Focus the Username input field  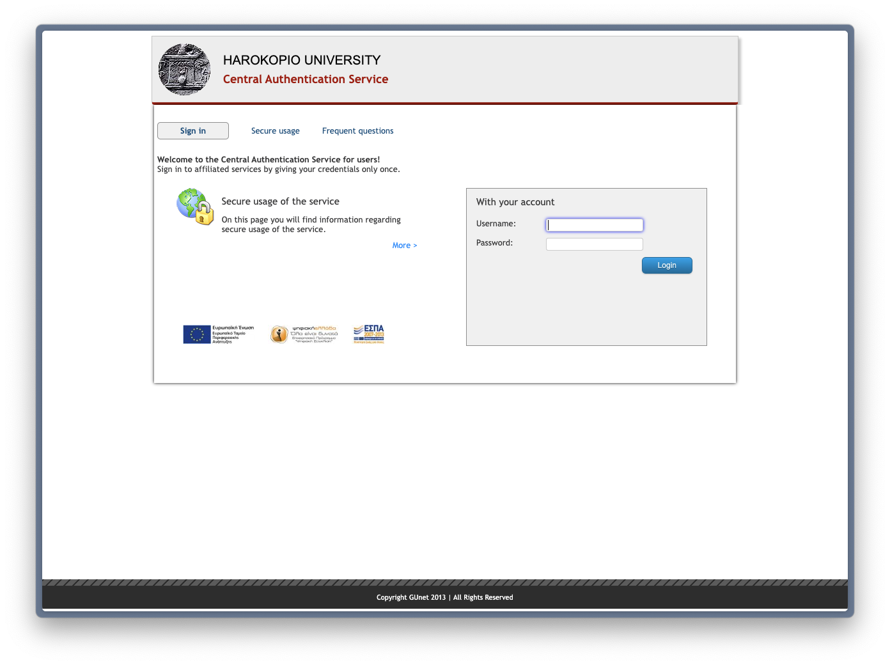[594, 225]
